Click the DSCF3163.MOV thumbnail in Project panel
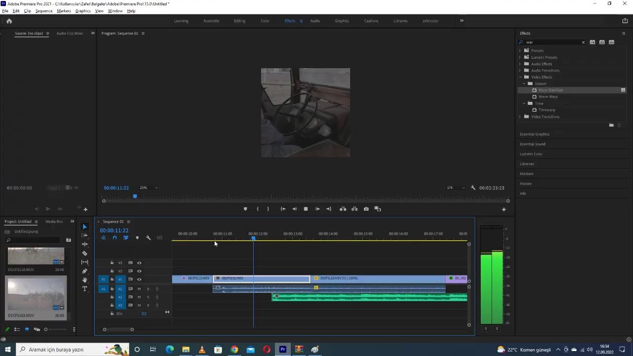 click(x=36, y=294)
